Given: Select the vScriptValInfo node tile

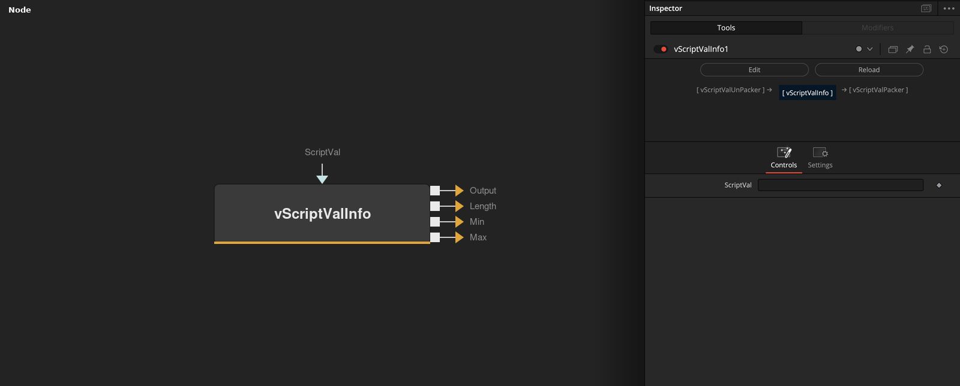Looking at the screenshot, I should point(322,213).
